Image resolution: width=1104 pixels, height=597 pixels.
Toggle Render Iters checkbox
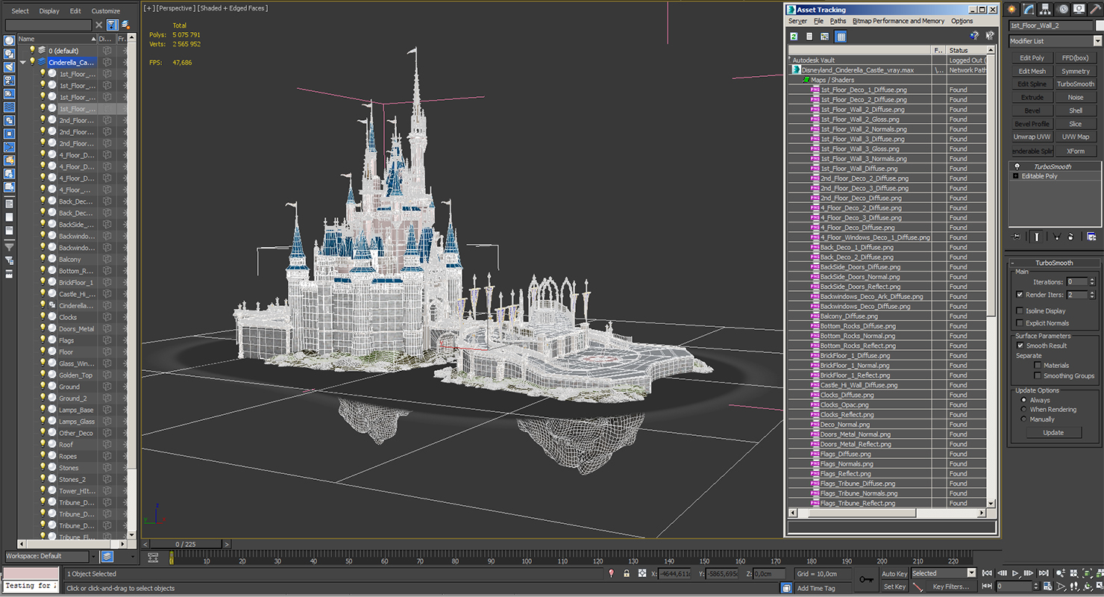[x=1020, y=295]
